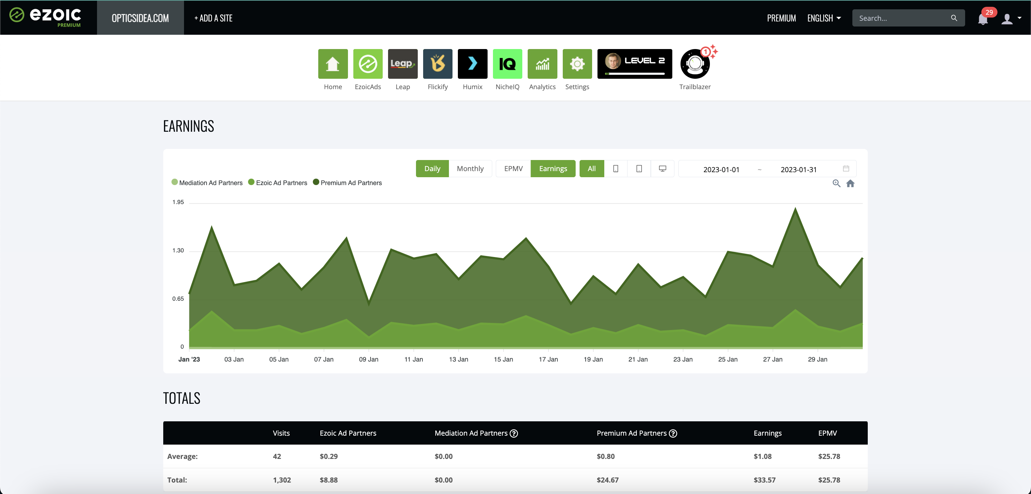Viewport: 1031px width, 494px height.
Task: Edit end date 2023-01-31
Action: pyautogui.click(x=798, y=169)
